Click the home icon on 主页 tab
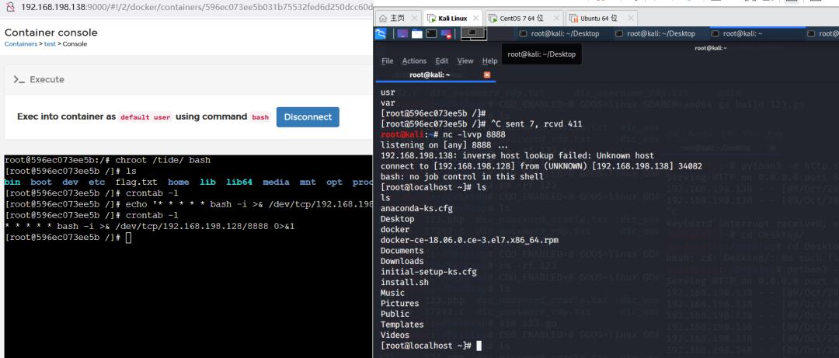The image size is (839, 358). pos(382,18)
